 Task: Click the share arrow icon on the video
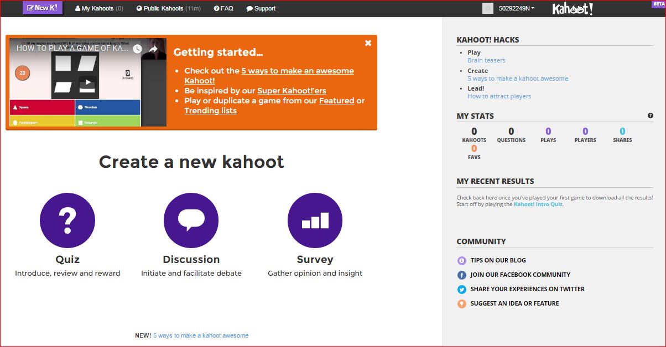click(x=153, y=49)
